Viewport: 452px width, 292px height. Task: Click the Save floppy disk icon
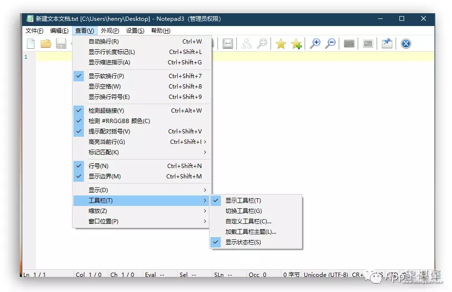pos(61,44)
